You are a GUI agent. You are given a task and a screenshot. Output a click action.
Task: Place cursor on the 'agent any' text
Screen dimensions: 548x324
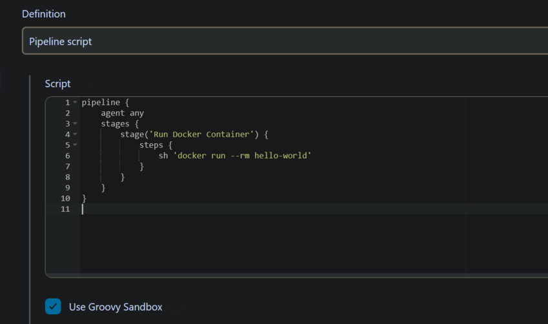pos(122,113)
